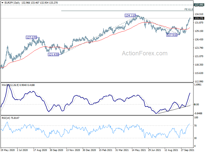Click the RSI 100 scale label
The height and width of the screenshot is (153, 205).
coord(196,118)
